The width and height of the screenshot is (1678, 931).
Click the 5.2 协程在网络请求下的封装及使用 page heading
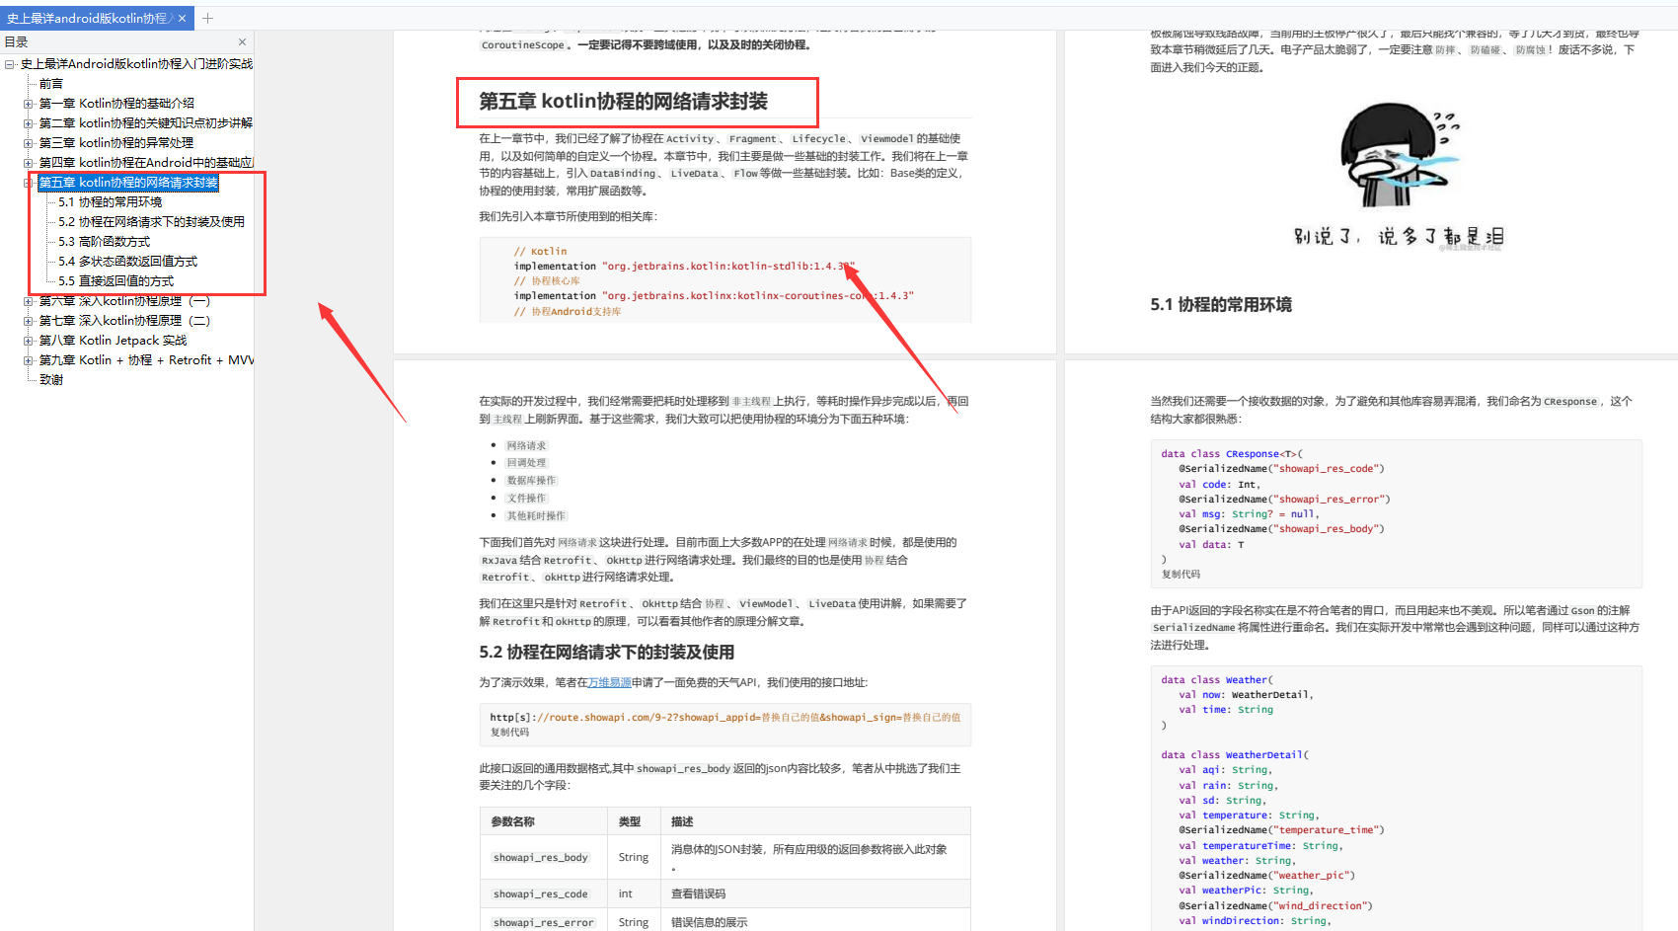(x=606, y=652)
